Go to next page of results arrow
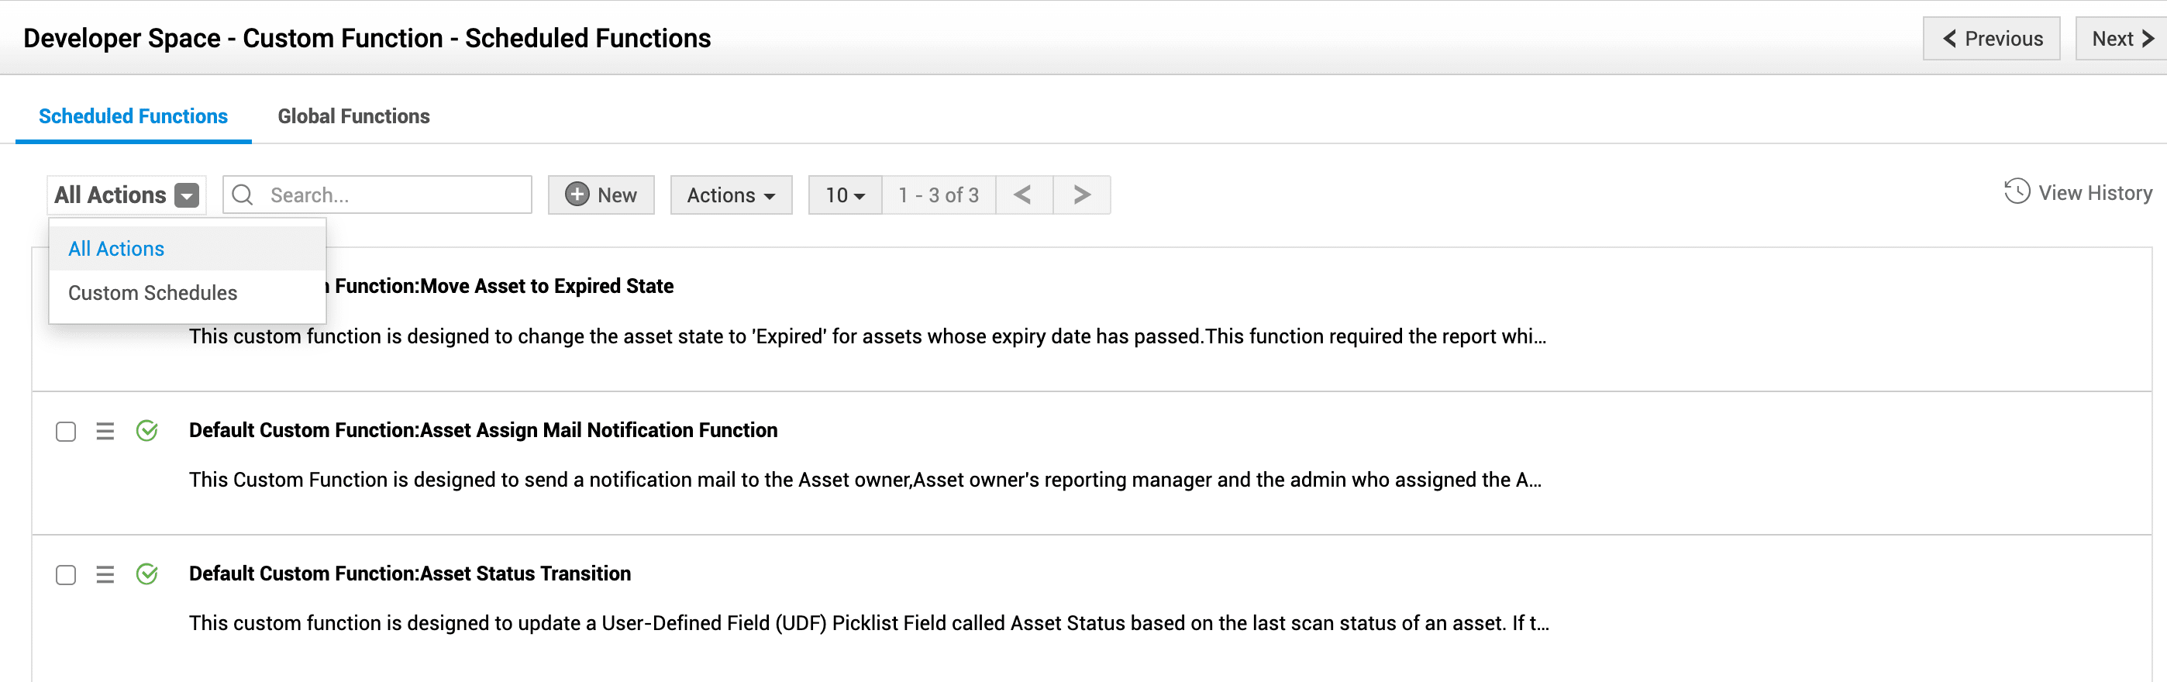The width and height of the screenshot is (2167, 682). pyautogui.click(x=1082, y=195)
